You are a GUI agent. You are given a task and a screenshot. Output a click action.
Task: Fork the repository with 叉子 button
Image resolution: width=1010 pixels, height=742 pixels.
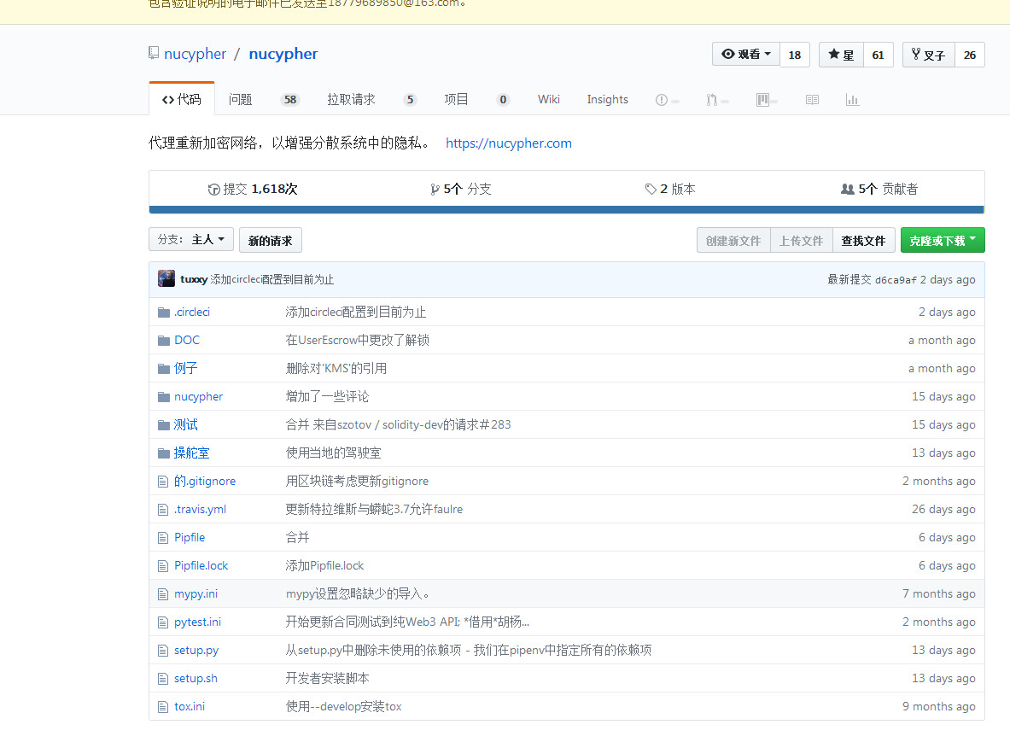928,55
